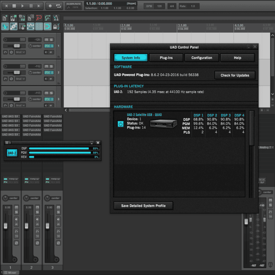Click track 1 envelope icon in track panel

point(5,52)
